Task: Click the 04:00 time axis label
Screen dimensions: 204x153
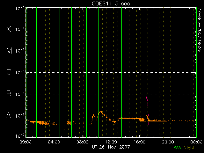Action: 54,142
